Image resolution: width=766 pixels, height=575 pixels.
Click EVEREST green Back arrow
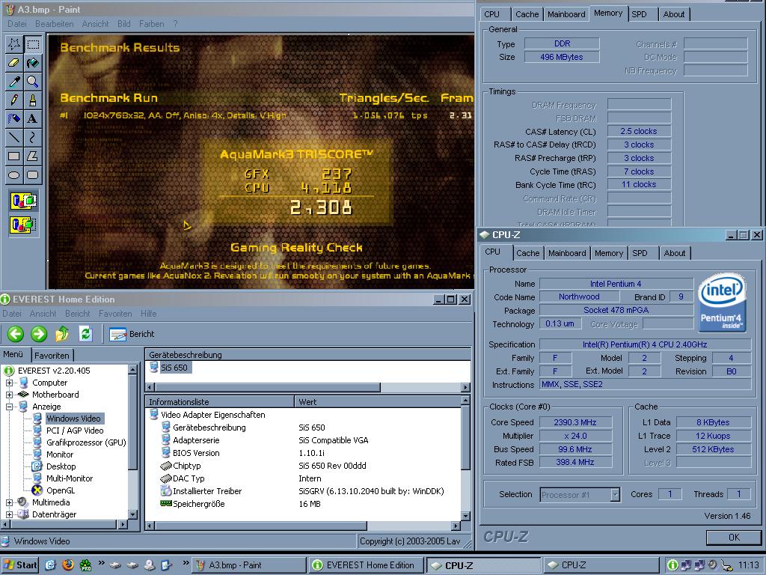pos(16,334)
